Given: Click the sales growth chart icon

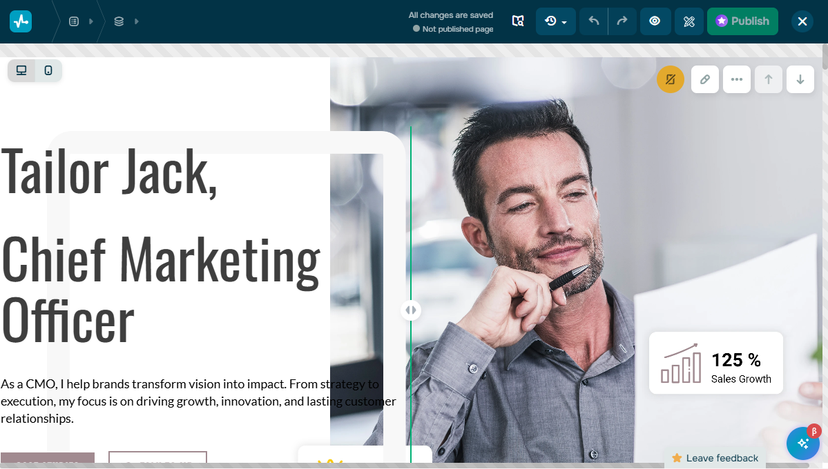Looking at the screenshot, I should [x=681, y=363].
